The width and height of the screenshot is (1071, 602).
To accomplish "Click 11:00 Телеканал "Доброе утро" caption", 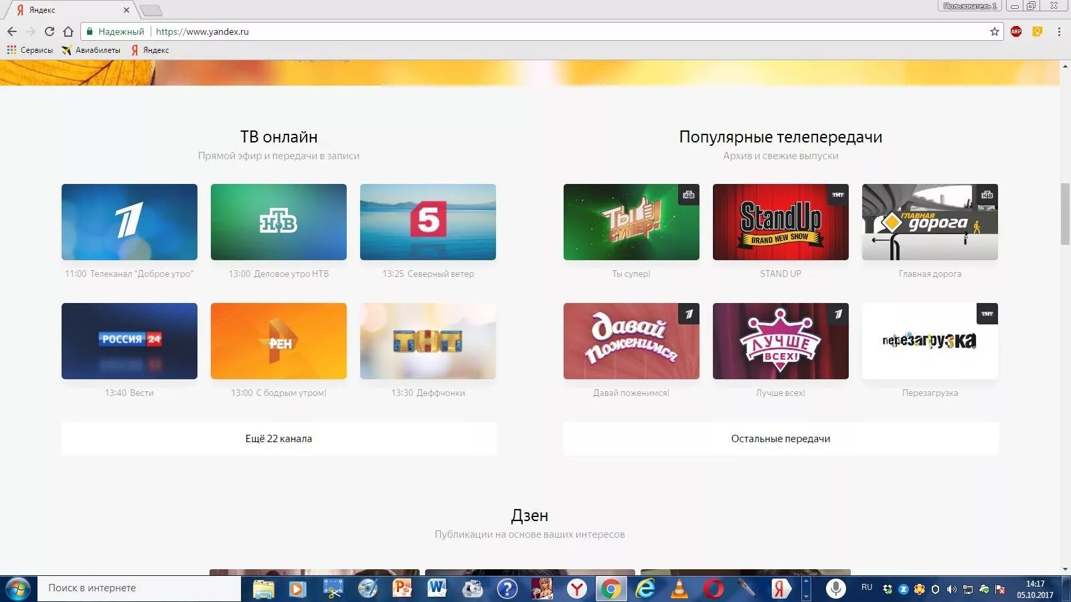I will pyautogui.click(x=129, y=274).
